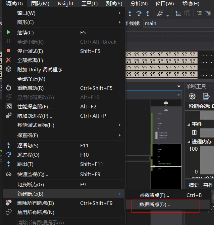Choose 函数断点(F)... in submenu
Image resolution: width=214 pixels, height=225 pixels.
pos(167,195)
